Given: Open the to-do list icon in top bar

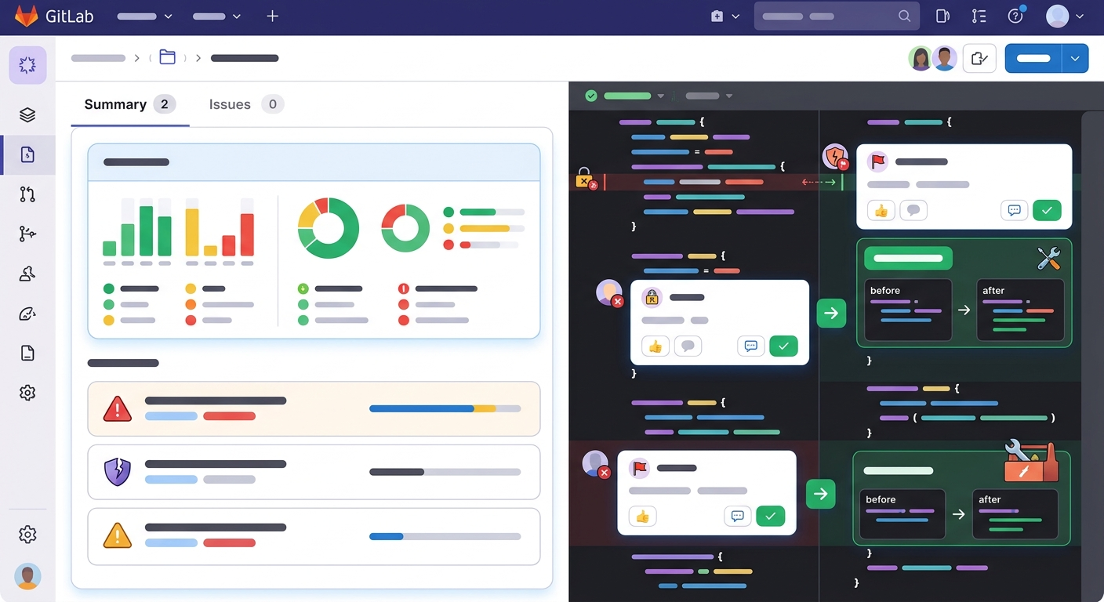Looking at the screenshot, I should (979, 16).
